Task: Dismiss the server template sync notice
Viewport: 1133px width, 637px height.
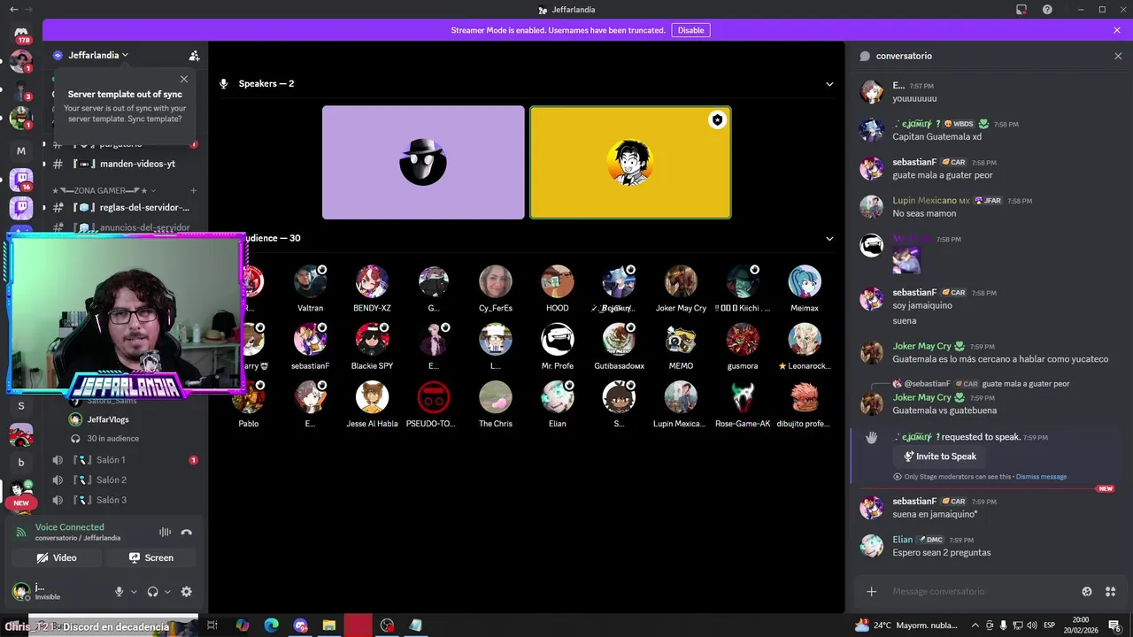Action: [x=184, y=80]
